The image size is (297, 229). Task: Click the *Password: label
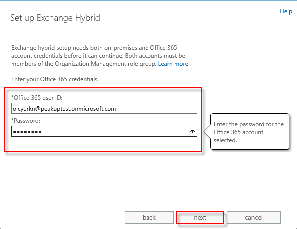pyautogui.click(x=26, y=121)
